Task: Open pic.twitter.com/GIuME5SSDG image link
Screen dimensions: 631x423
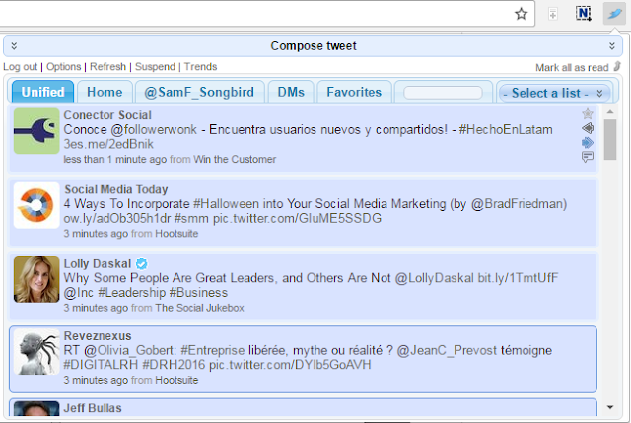Action: tap(297, 218)
